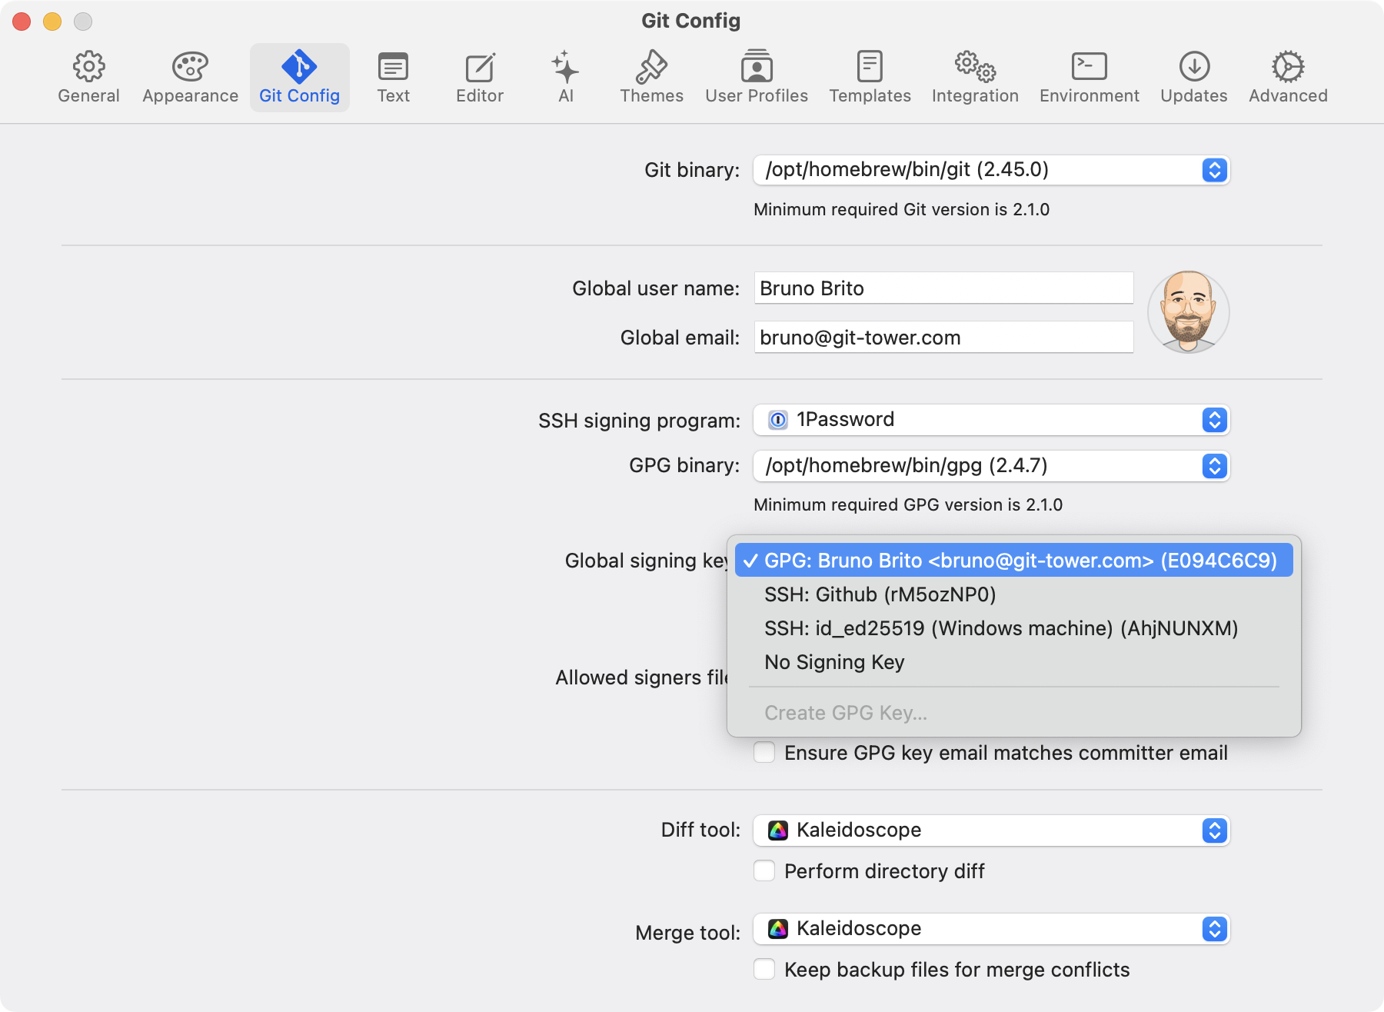Toggle the Perform directory diff checkbox
The image size is (1384, 1012).
coord(764,871)
